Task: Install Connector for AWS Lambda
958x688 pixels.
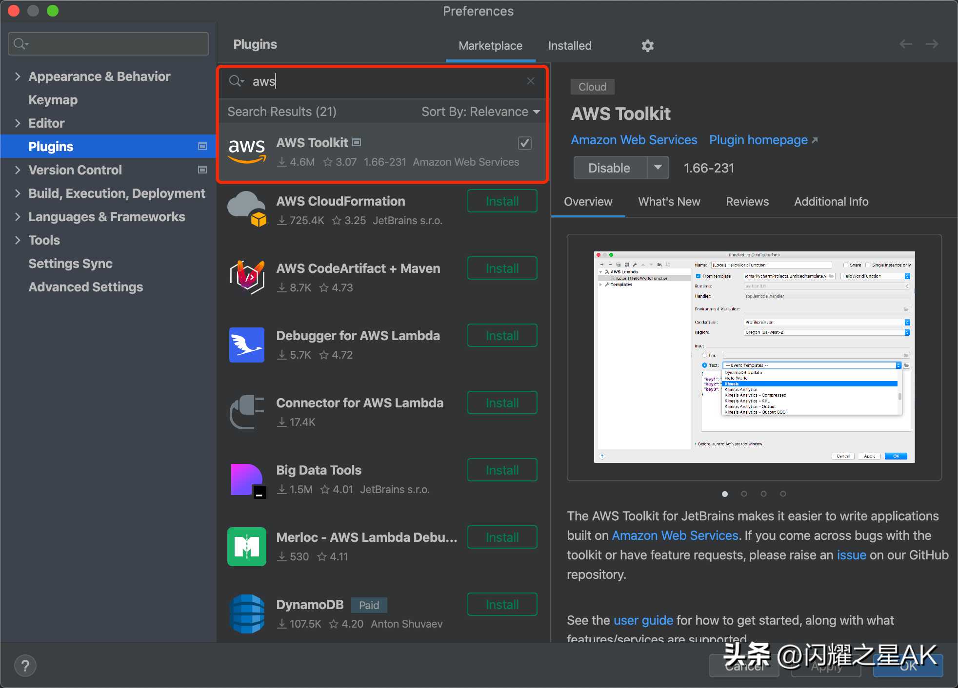Action: (502, 403)
